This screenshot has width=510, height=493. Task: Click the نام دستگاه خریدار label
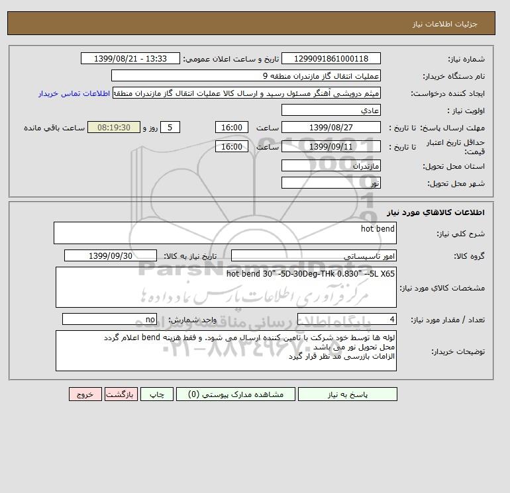454,76
